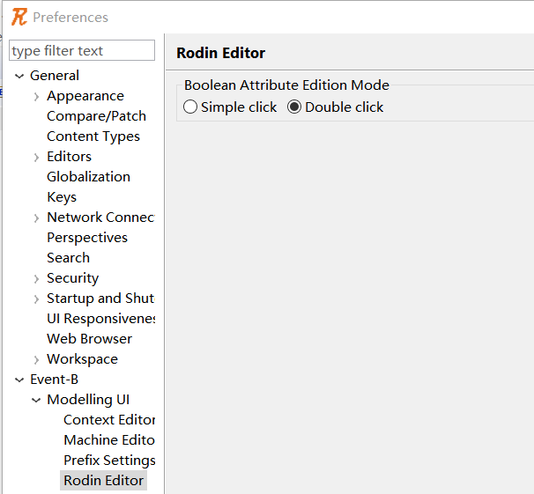534x494 pixels.
Task: Select the Simple click radio button
Action: pyautogui.click(x=190, y=107)
